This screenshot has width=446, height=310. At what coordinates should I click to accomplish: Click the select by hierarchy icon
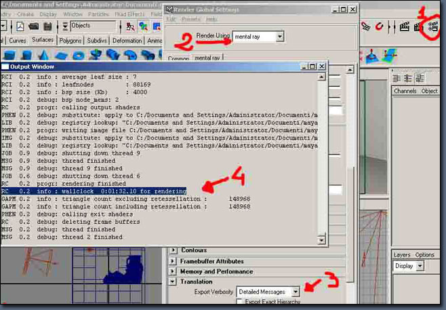point(130,26)
